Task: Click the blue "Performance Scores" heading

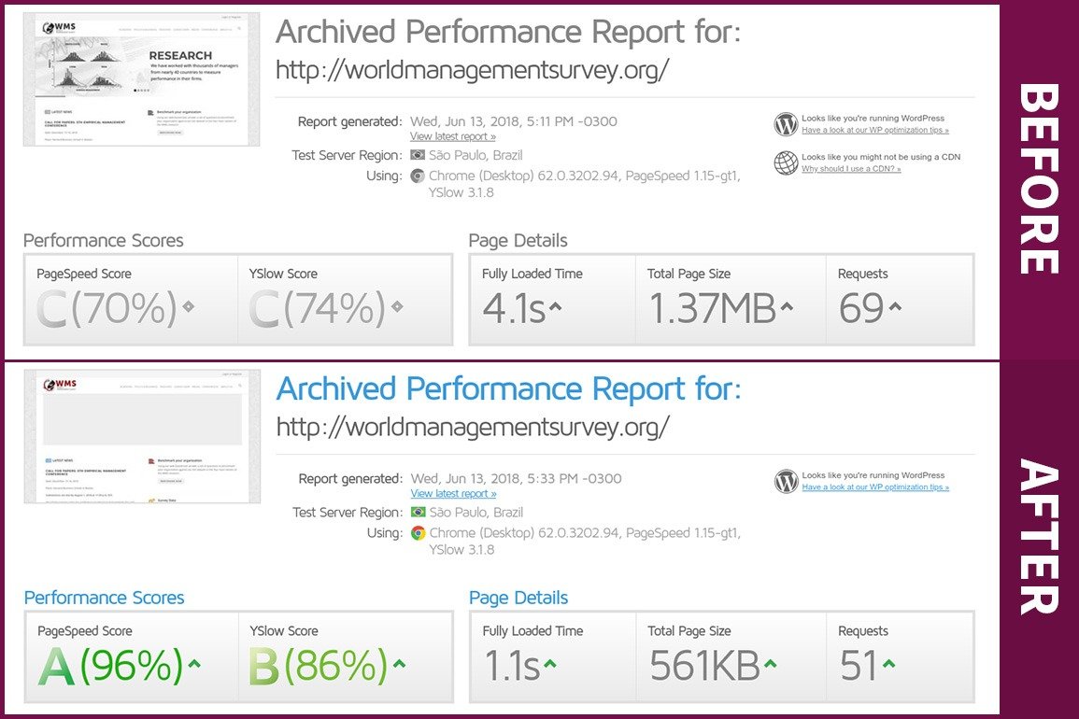Action: 104,598
